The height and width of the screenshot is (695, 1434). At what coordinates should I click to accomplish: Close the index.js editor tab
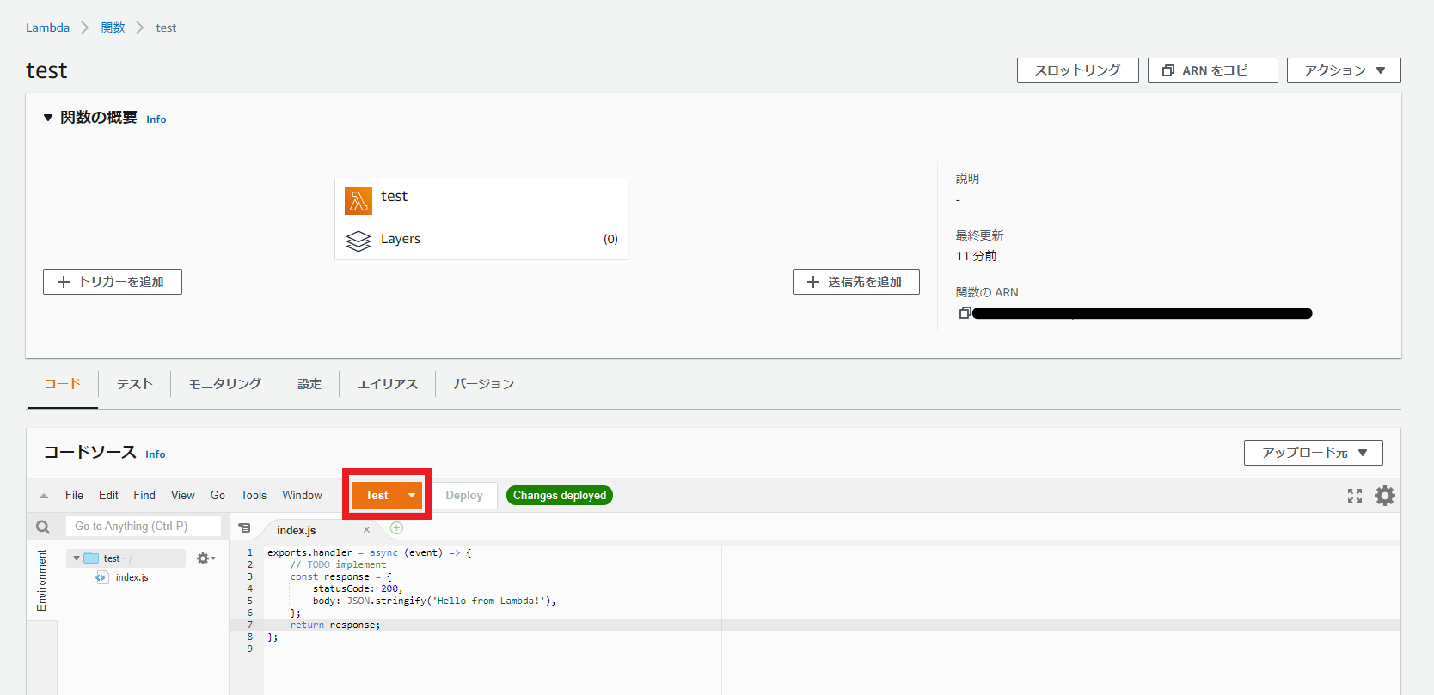pos(366,530)
